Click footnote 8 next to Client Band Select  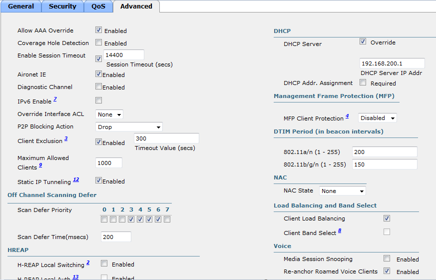point(340,230)
